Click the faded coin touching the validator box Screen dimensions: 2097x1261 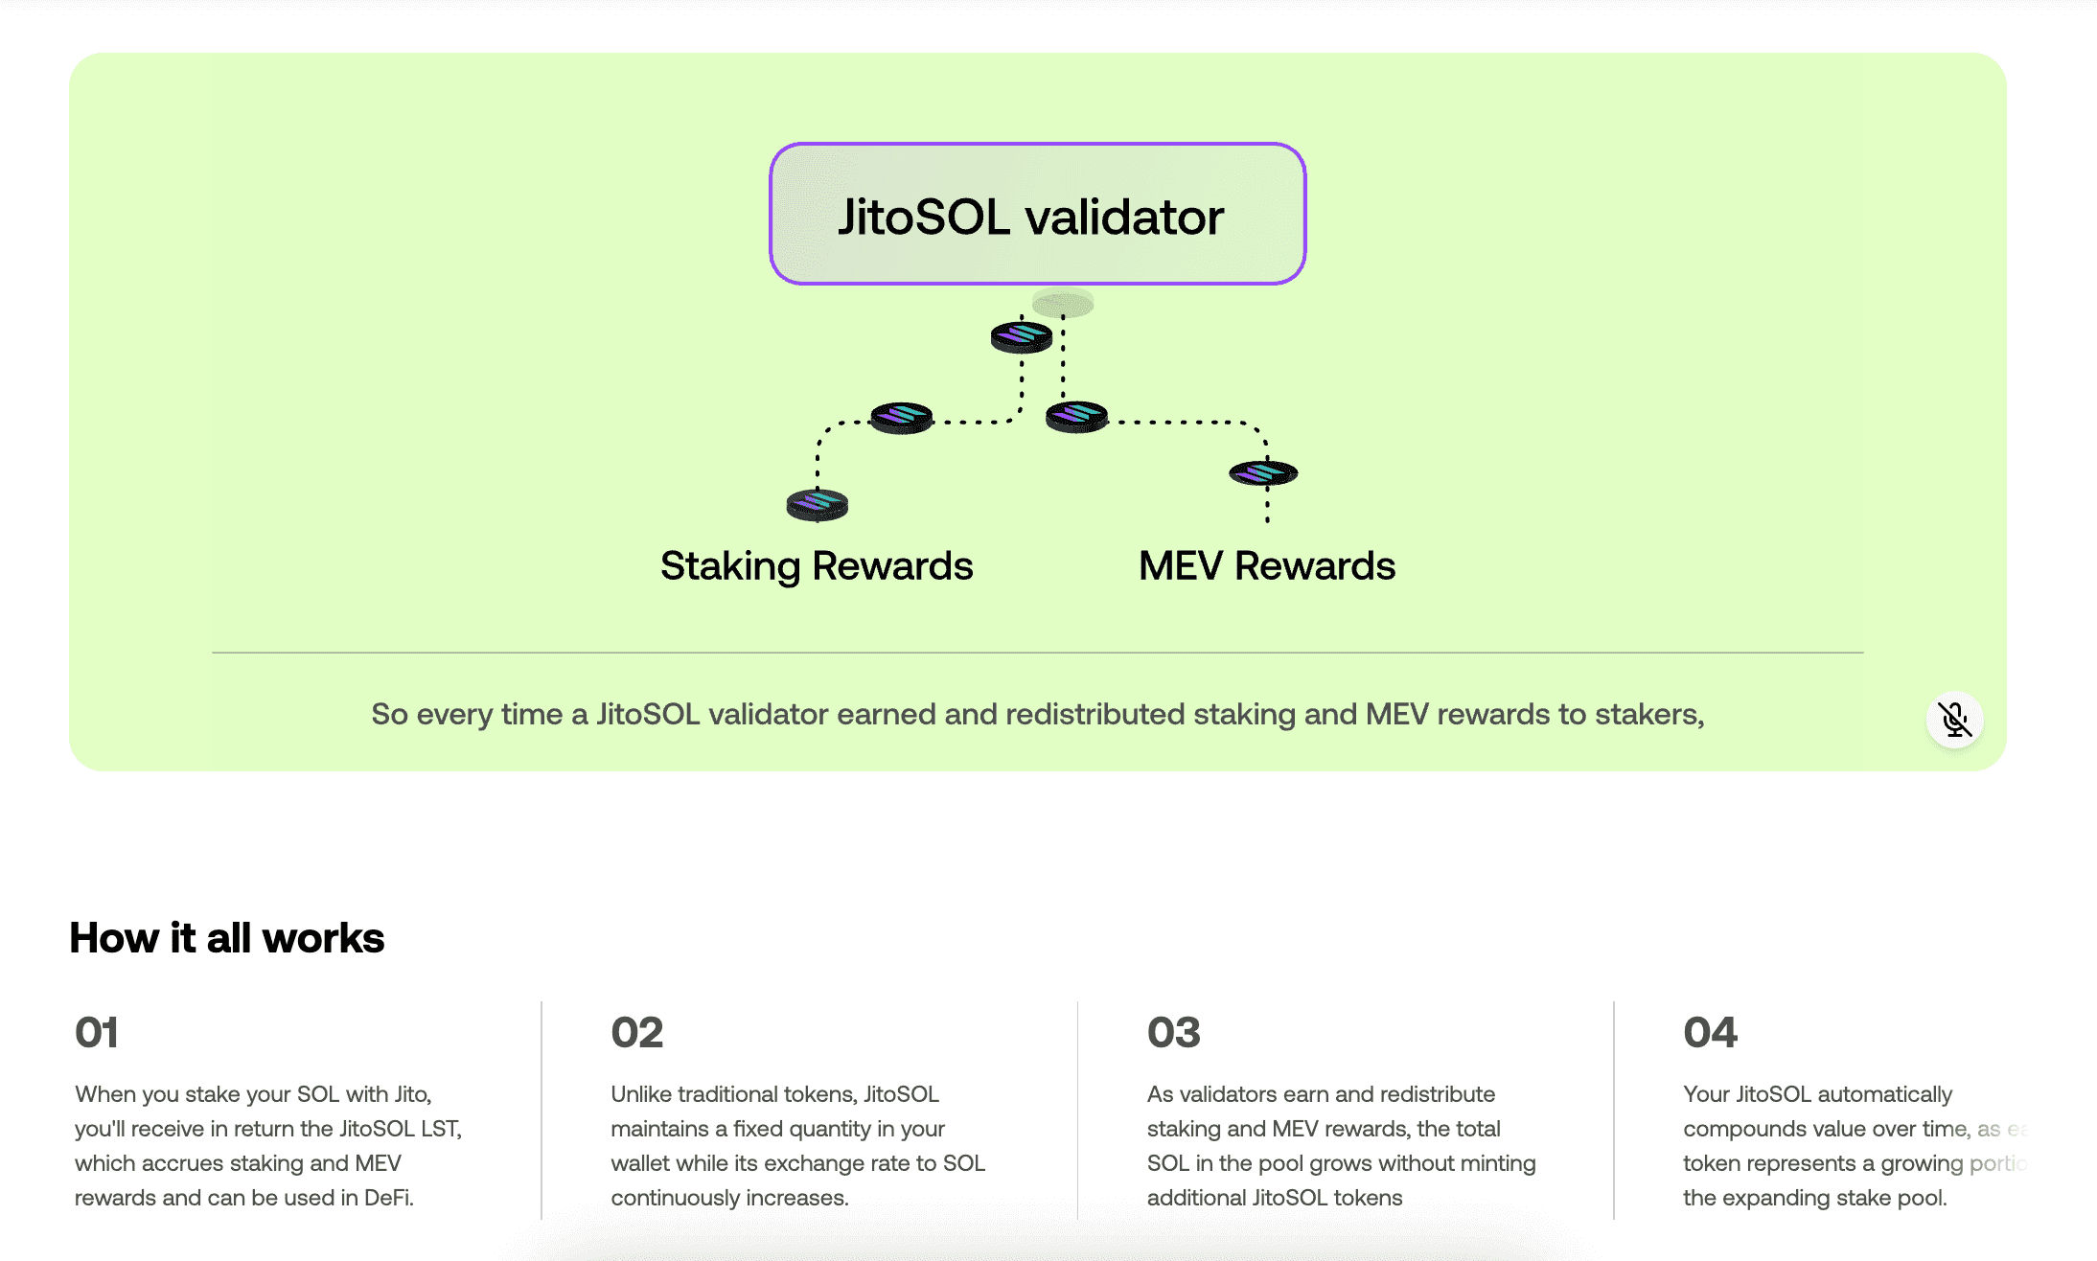point(1063,304)
